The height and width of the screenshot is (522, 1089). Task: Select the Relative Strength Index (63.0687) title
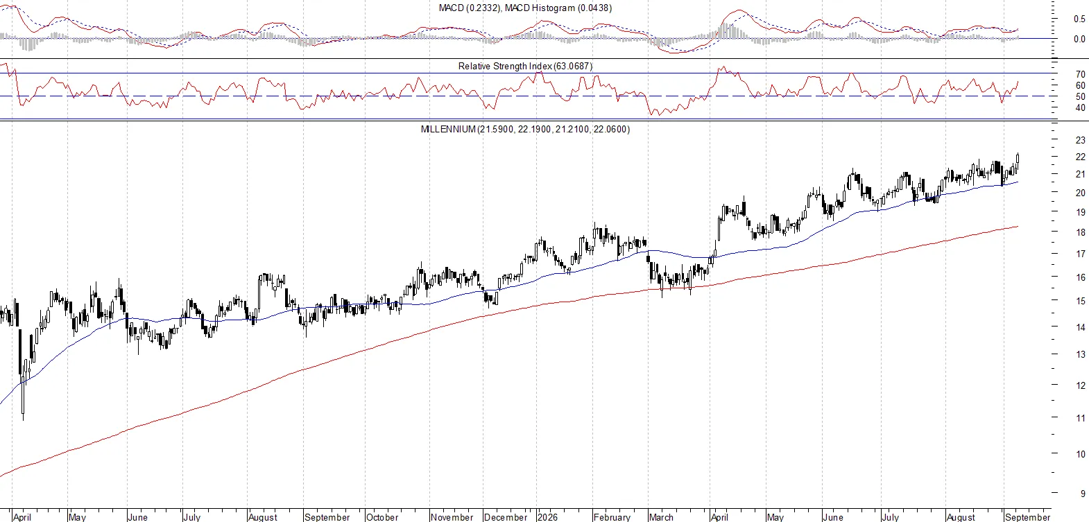point(525,66)
